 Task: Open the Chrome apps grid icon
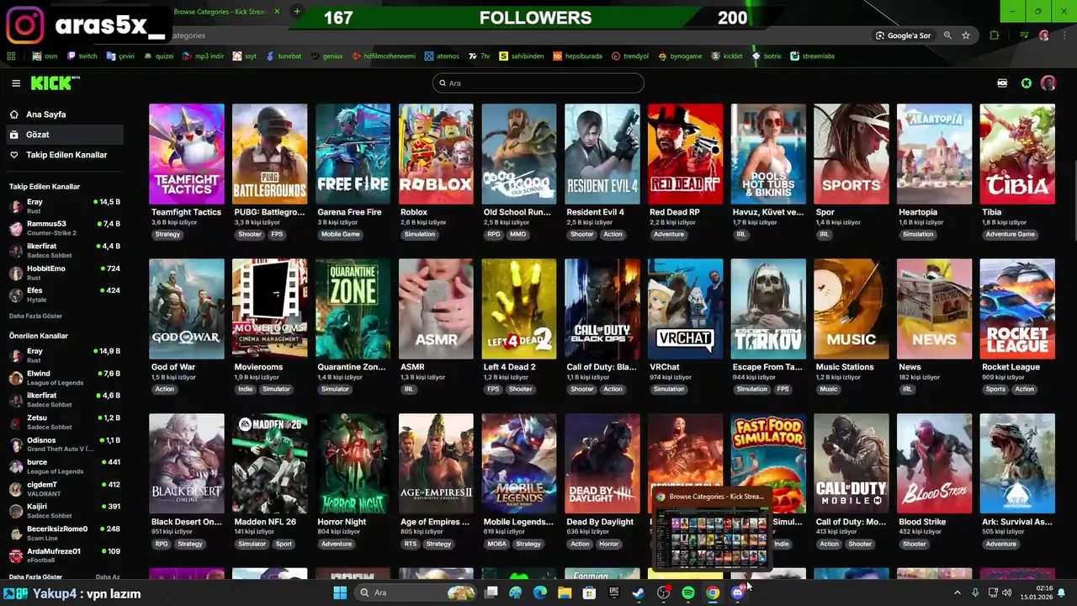[x=11, y=56]
